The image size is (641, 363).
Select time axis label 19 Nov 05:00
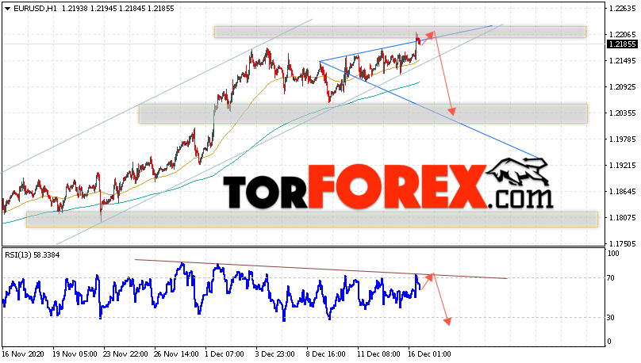click(75, 354)
